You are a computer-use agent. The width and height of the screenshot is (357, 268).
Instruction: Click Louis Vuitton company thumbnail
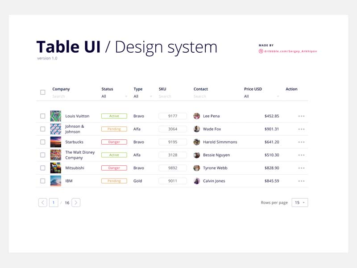(x=55, y=116)
